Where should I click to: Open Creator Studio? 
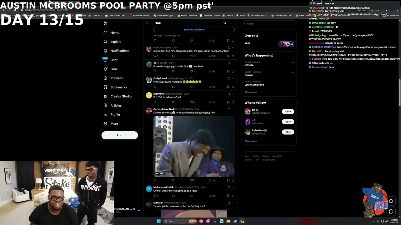(117, 96)
